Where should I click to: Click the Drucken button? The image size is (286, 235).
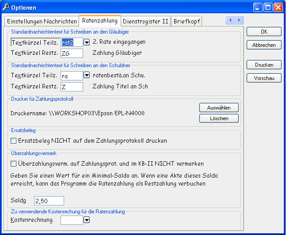[264, 65]
